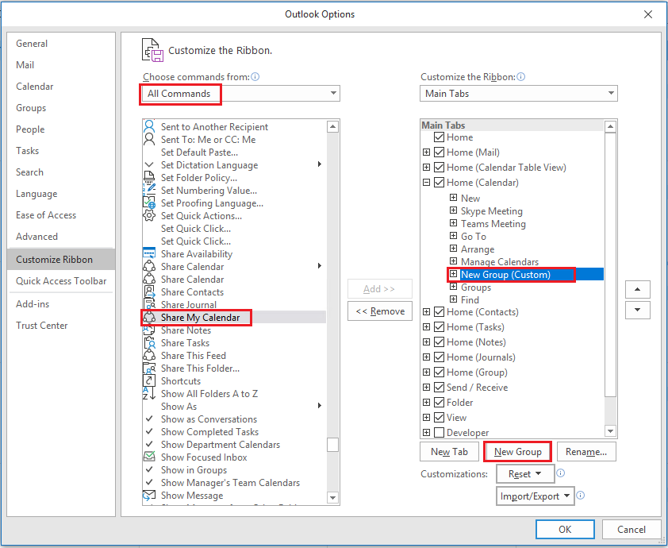The height and width of the screenshot is (548, 668).
Task: Click the Share Contacts icon
Action: tap(149, 292)
